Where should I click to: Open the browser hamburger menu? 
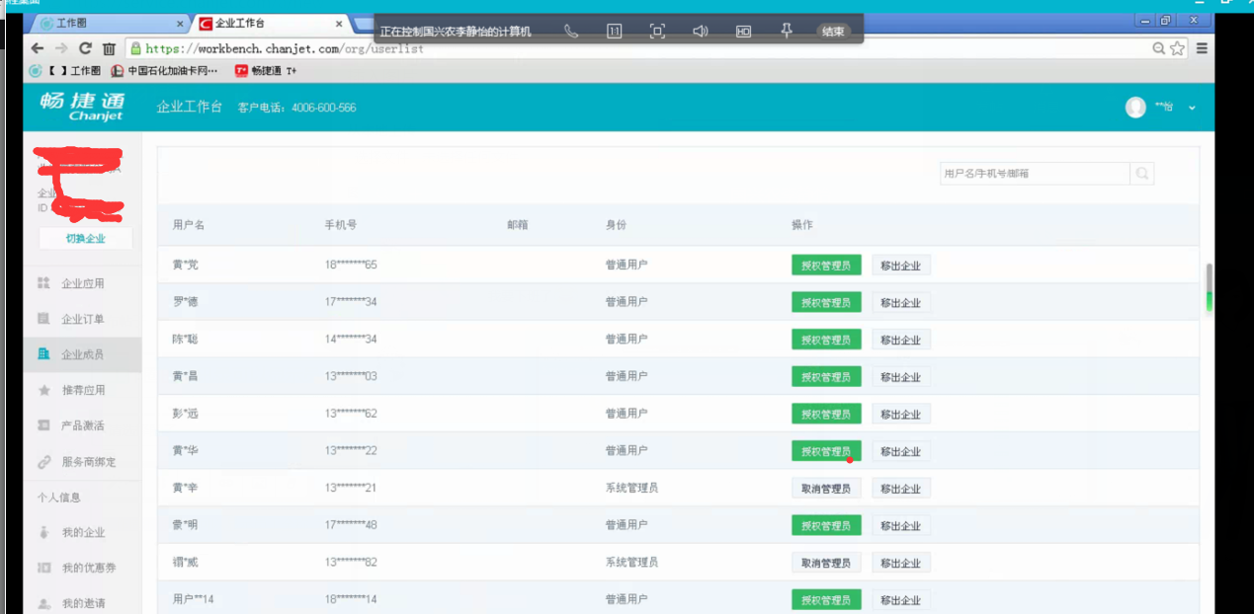coord(1202,48)
